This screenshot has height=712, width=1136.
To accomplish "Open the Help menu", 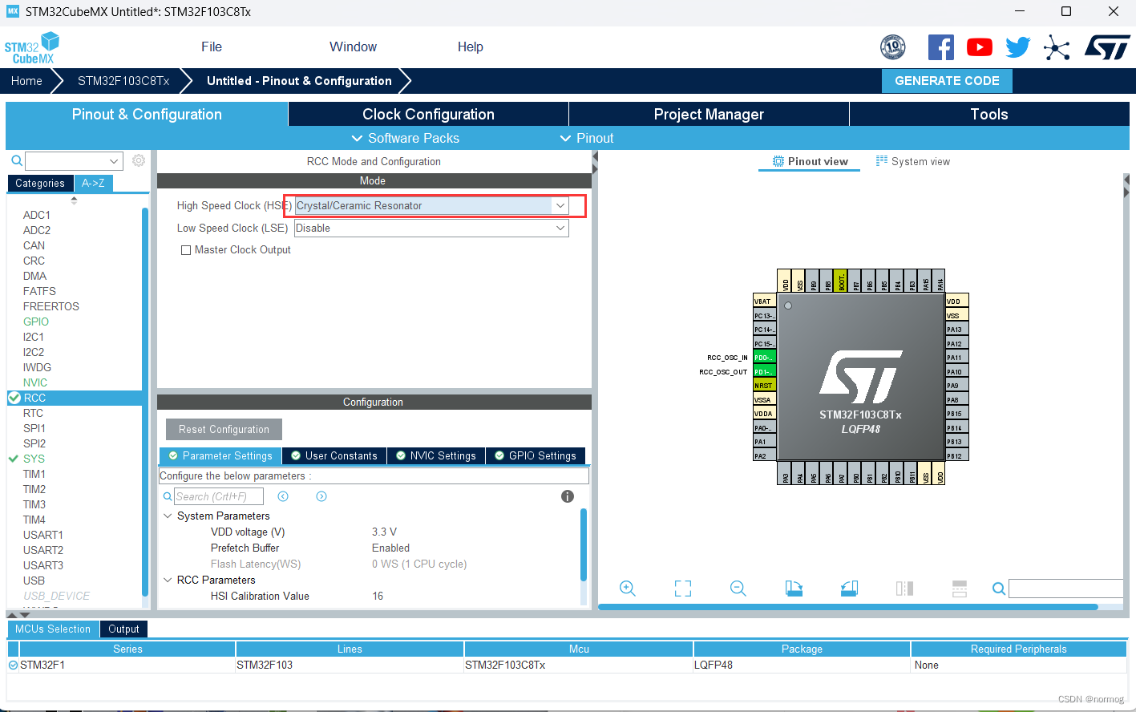I will pos(471,47).
